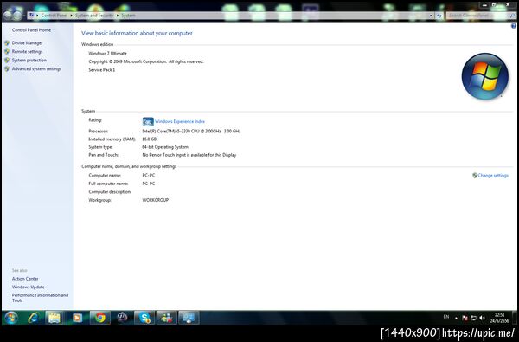Focus the Search Control Panel box
The height and width of the screenshot is (342, 519).
[477, 16]
